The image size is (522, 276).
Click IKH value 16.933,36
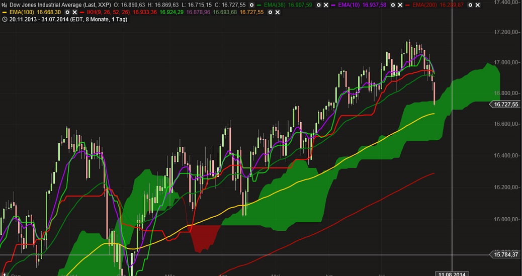click(145, 12)
